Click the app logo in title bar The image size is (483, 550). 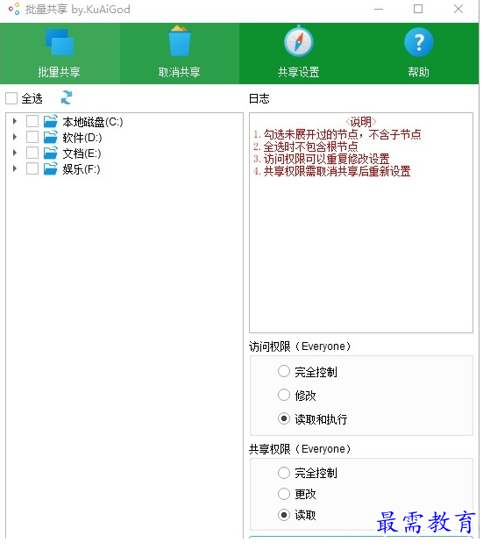14,9
